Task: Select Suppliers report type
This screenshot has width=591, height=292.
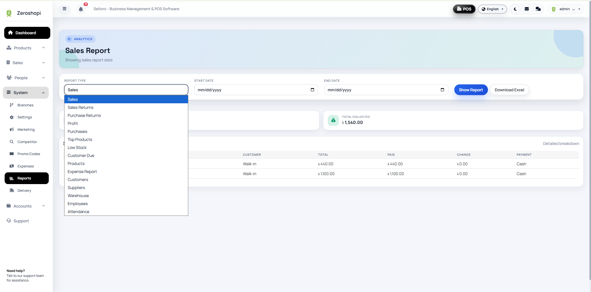Action: pos(126,187)
